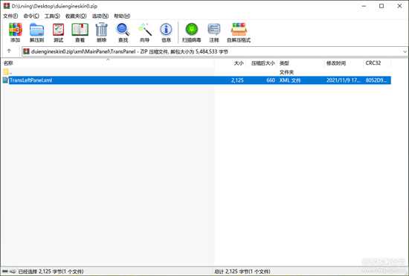This screenshot has height=276, width=409.
Task: Click the View (查看) book icon
Action: 80,30
